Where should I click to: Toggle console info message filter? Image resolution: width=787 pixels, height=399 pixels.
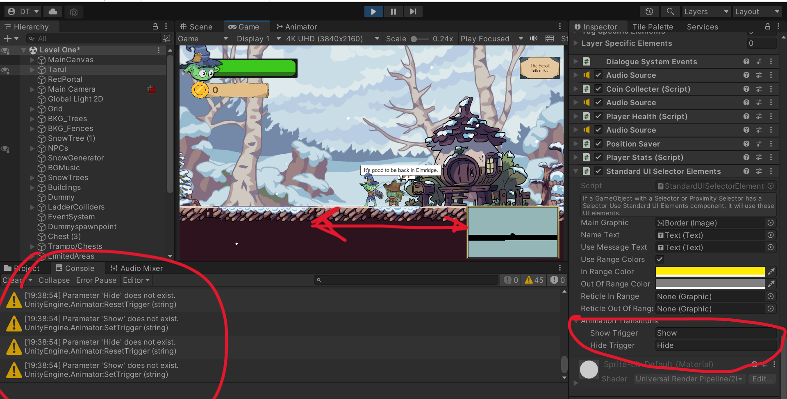pos(511,280)
